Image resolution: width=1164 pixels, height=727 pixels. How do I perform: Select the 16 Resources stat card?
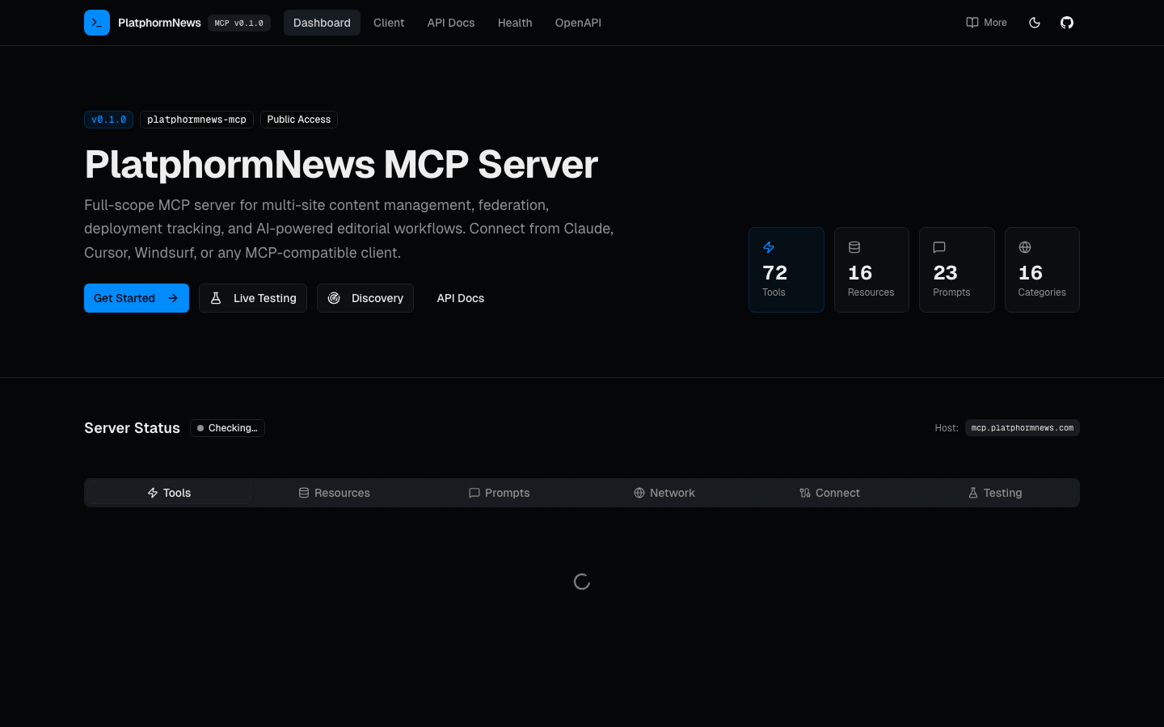(x=871, y=270)
